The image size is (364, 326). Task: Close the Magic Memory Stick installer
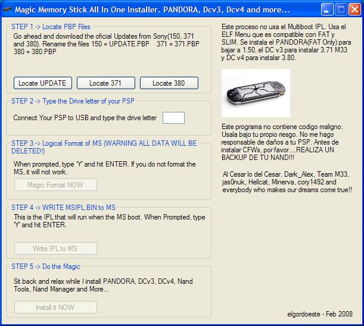(354, 10)
